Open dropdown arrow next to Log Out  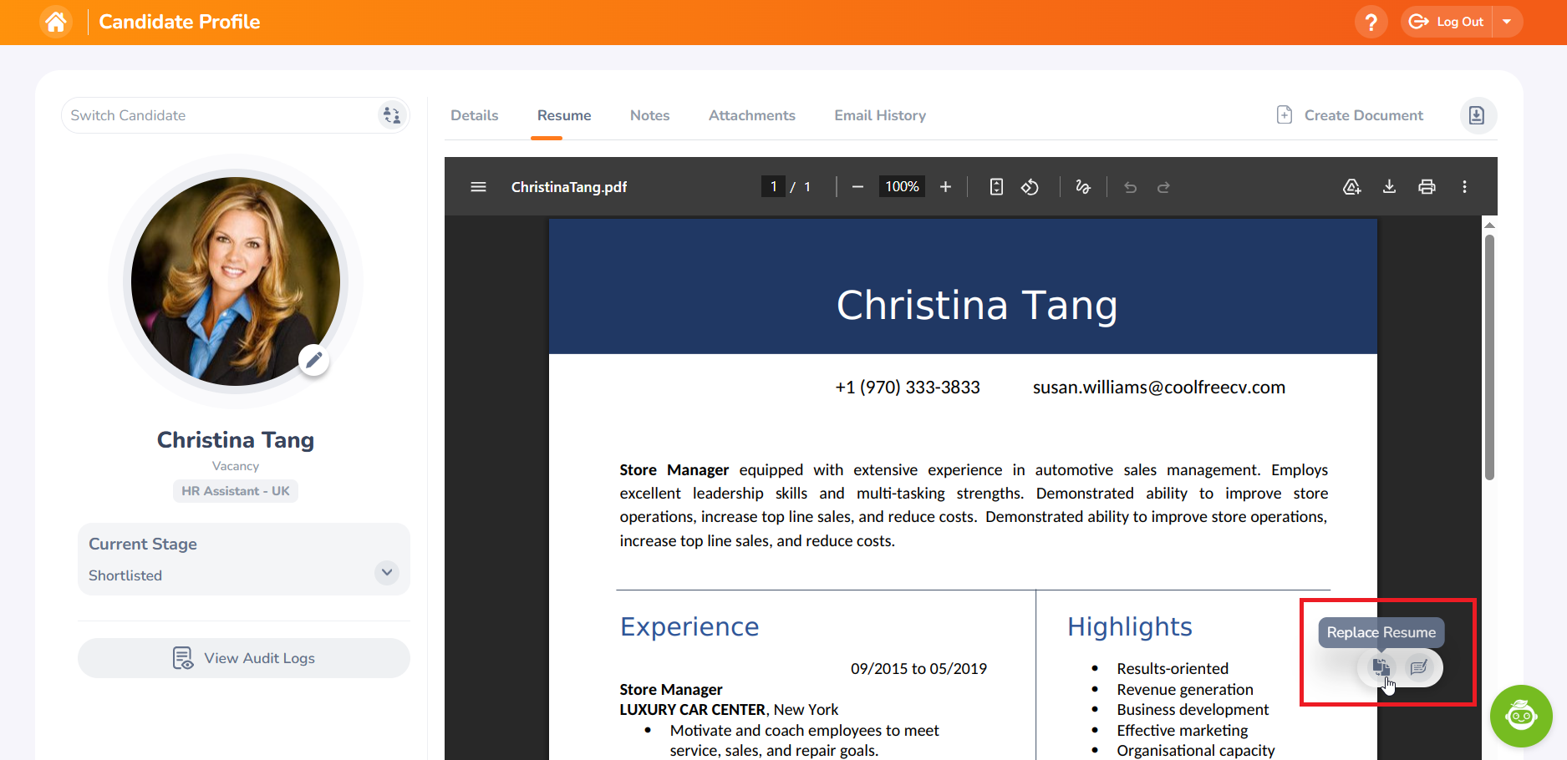(1507, 22)
